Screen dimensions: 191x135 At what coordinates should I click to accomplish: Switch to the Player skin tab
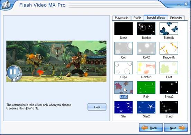121,18
